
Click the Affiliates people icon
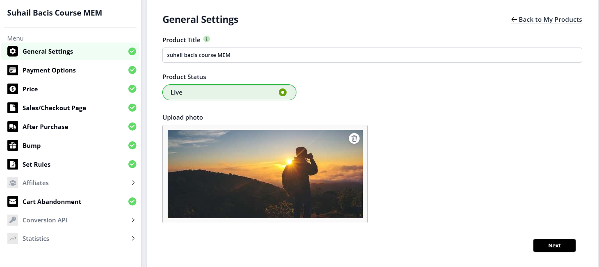[13, 183]
